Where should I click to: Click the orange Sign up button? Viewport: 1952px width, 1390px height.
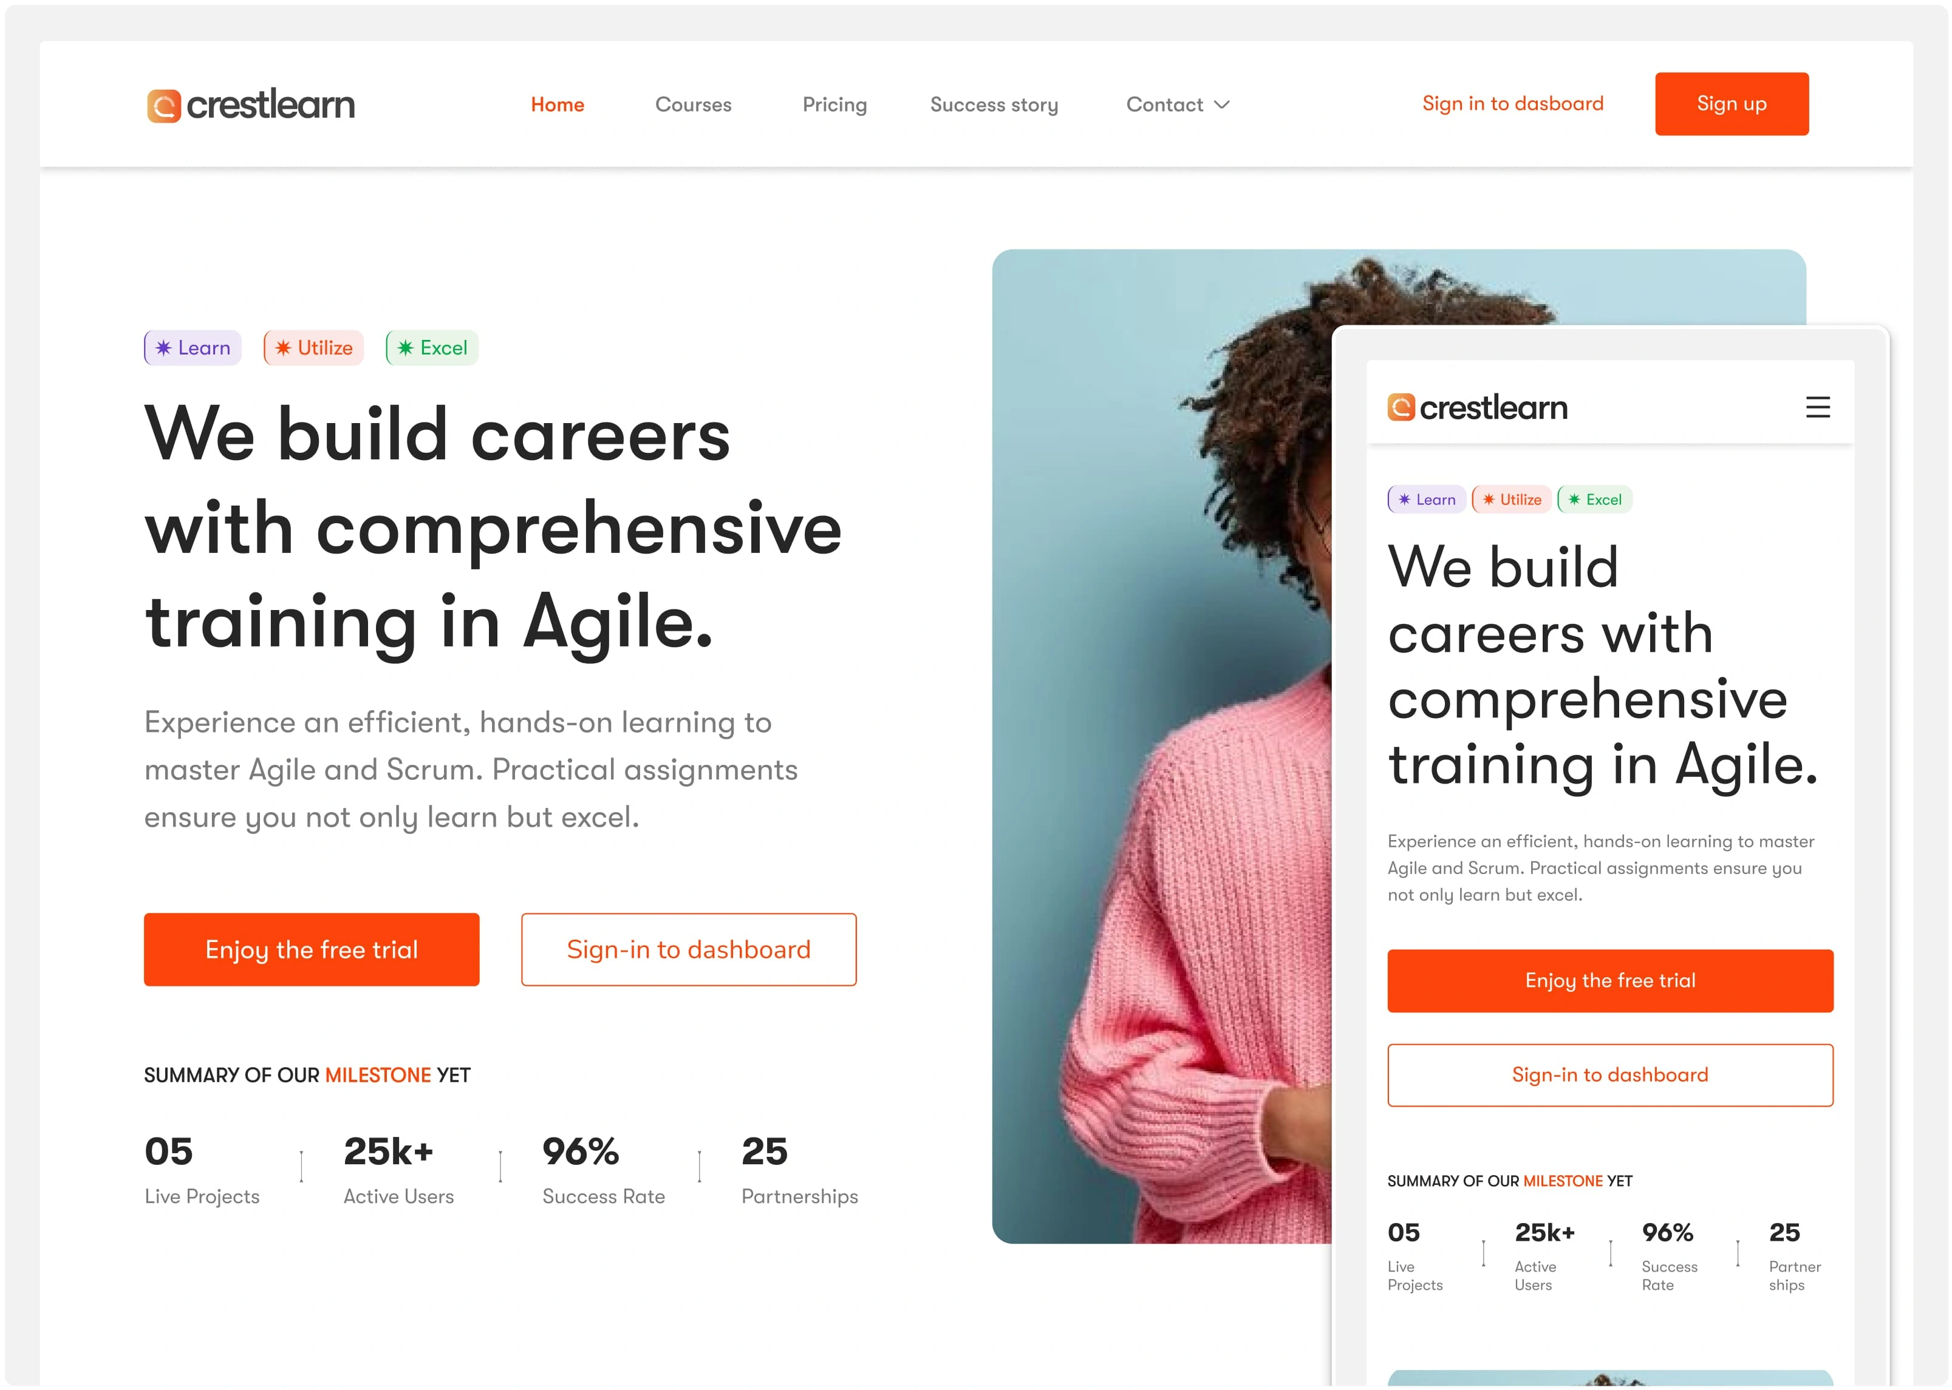1732,104
